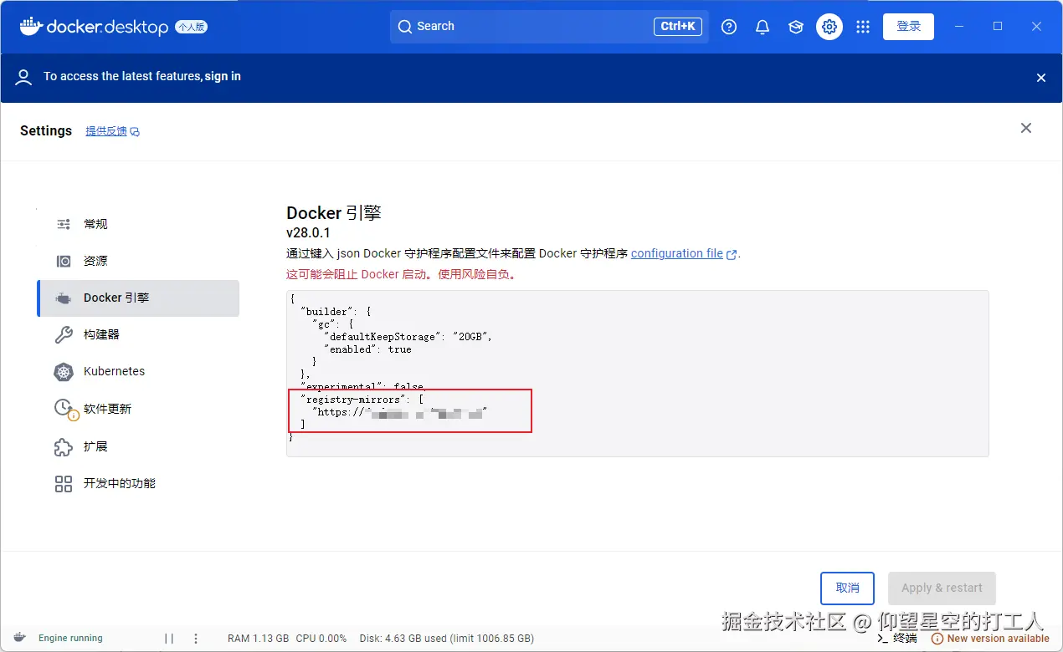Click the Settings gear icon
The height and width of the screenshot is (652, 1063).
click(x=829, y=27)
